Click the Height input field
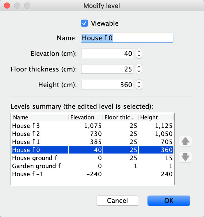This screenshot has height=217, width=204. [x=107, y=84]
